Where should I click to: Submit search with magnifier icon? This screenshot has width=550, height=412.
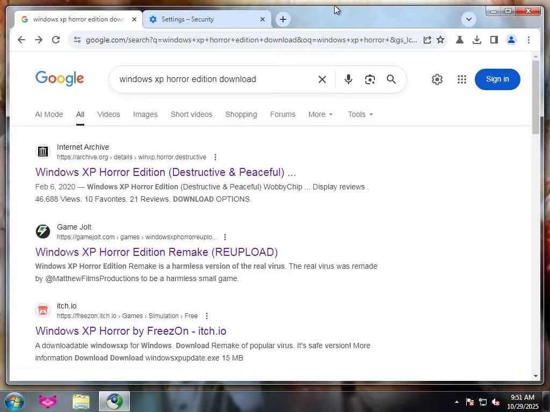[391, 79]
